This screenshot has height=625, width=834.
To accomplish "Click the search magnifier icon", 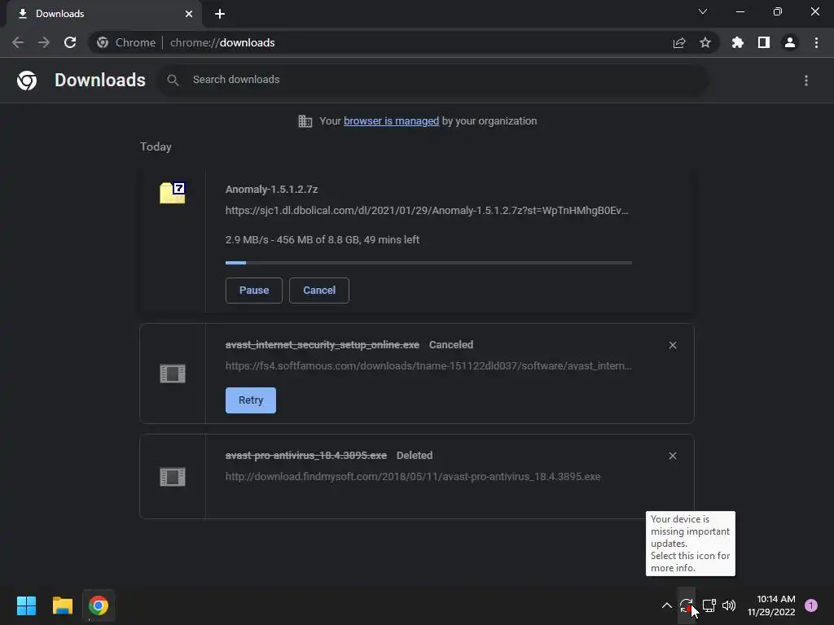I will pos(173,80).
